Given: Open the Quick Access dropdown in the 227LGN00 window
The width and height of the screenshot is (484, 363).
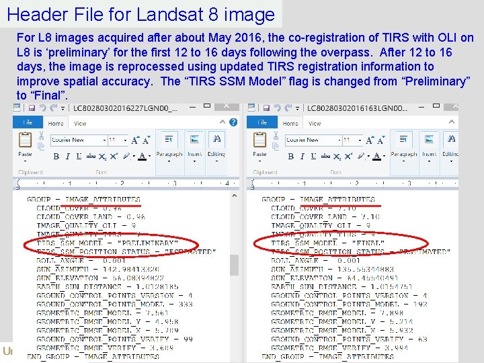Looking at the screenshot, I should (63, 108).
